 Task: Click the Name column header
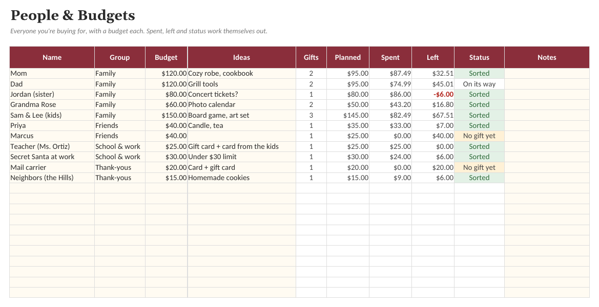(x=52, y=57)
